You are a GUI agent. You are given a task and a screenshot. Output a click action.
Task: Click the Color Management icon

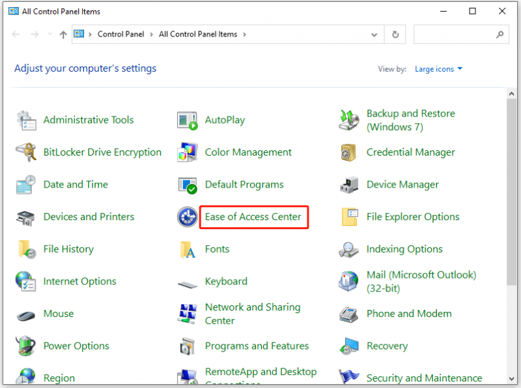click(188, 152)
